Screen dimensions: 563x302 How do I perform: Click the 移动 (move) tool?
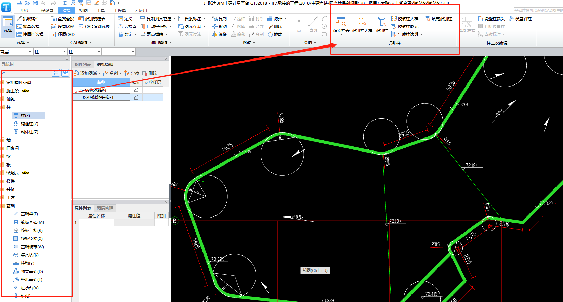219,26
